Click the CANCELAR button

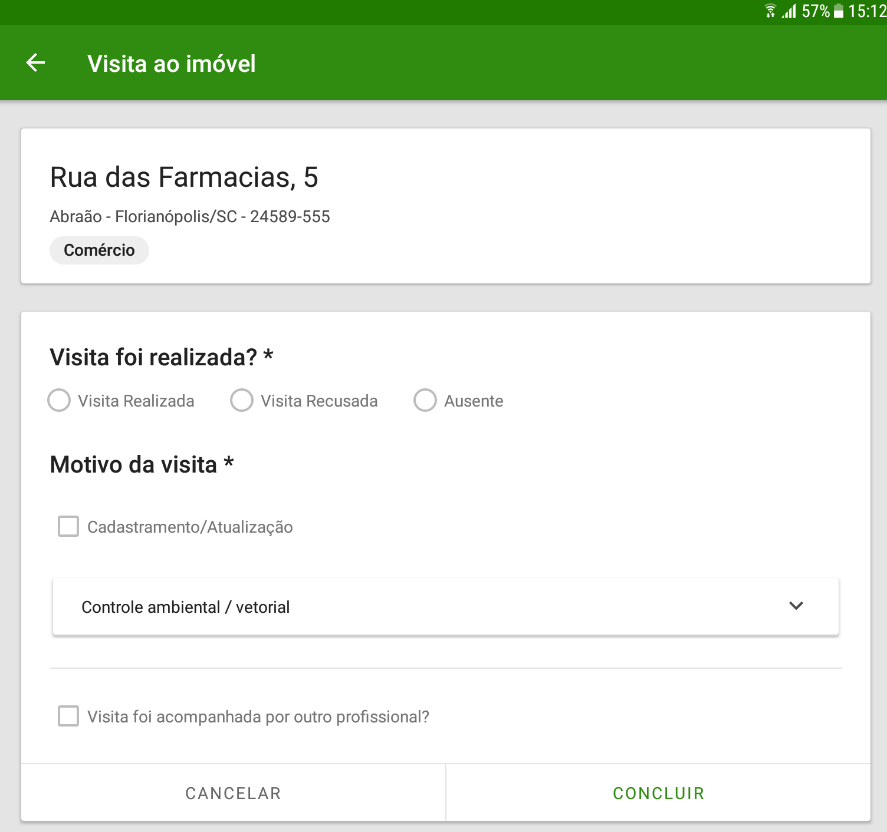click(234, 793)
